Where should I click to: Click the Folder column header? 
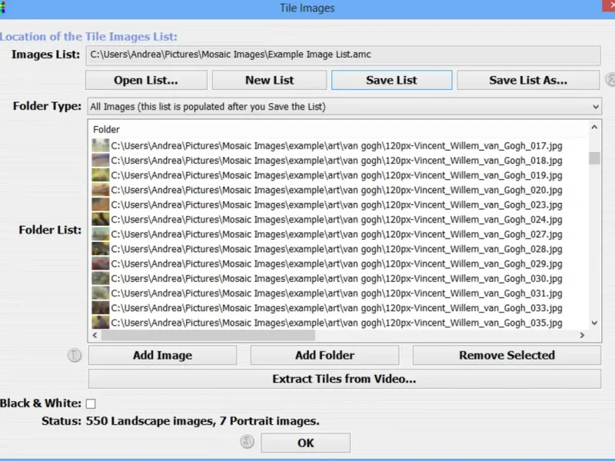[x=106, y=129]
